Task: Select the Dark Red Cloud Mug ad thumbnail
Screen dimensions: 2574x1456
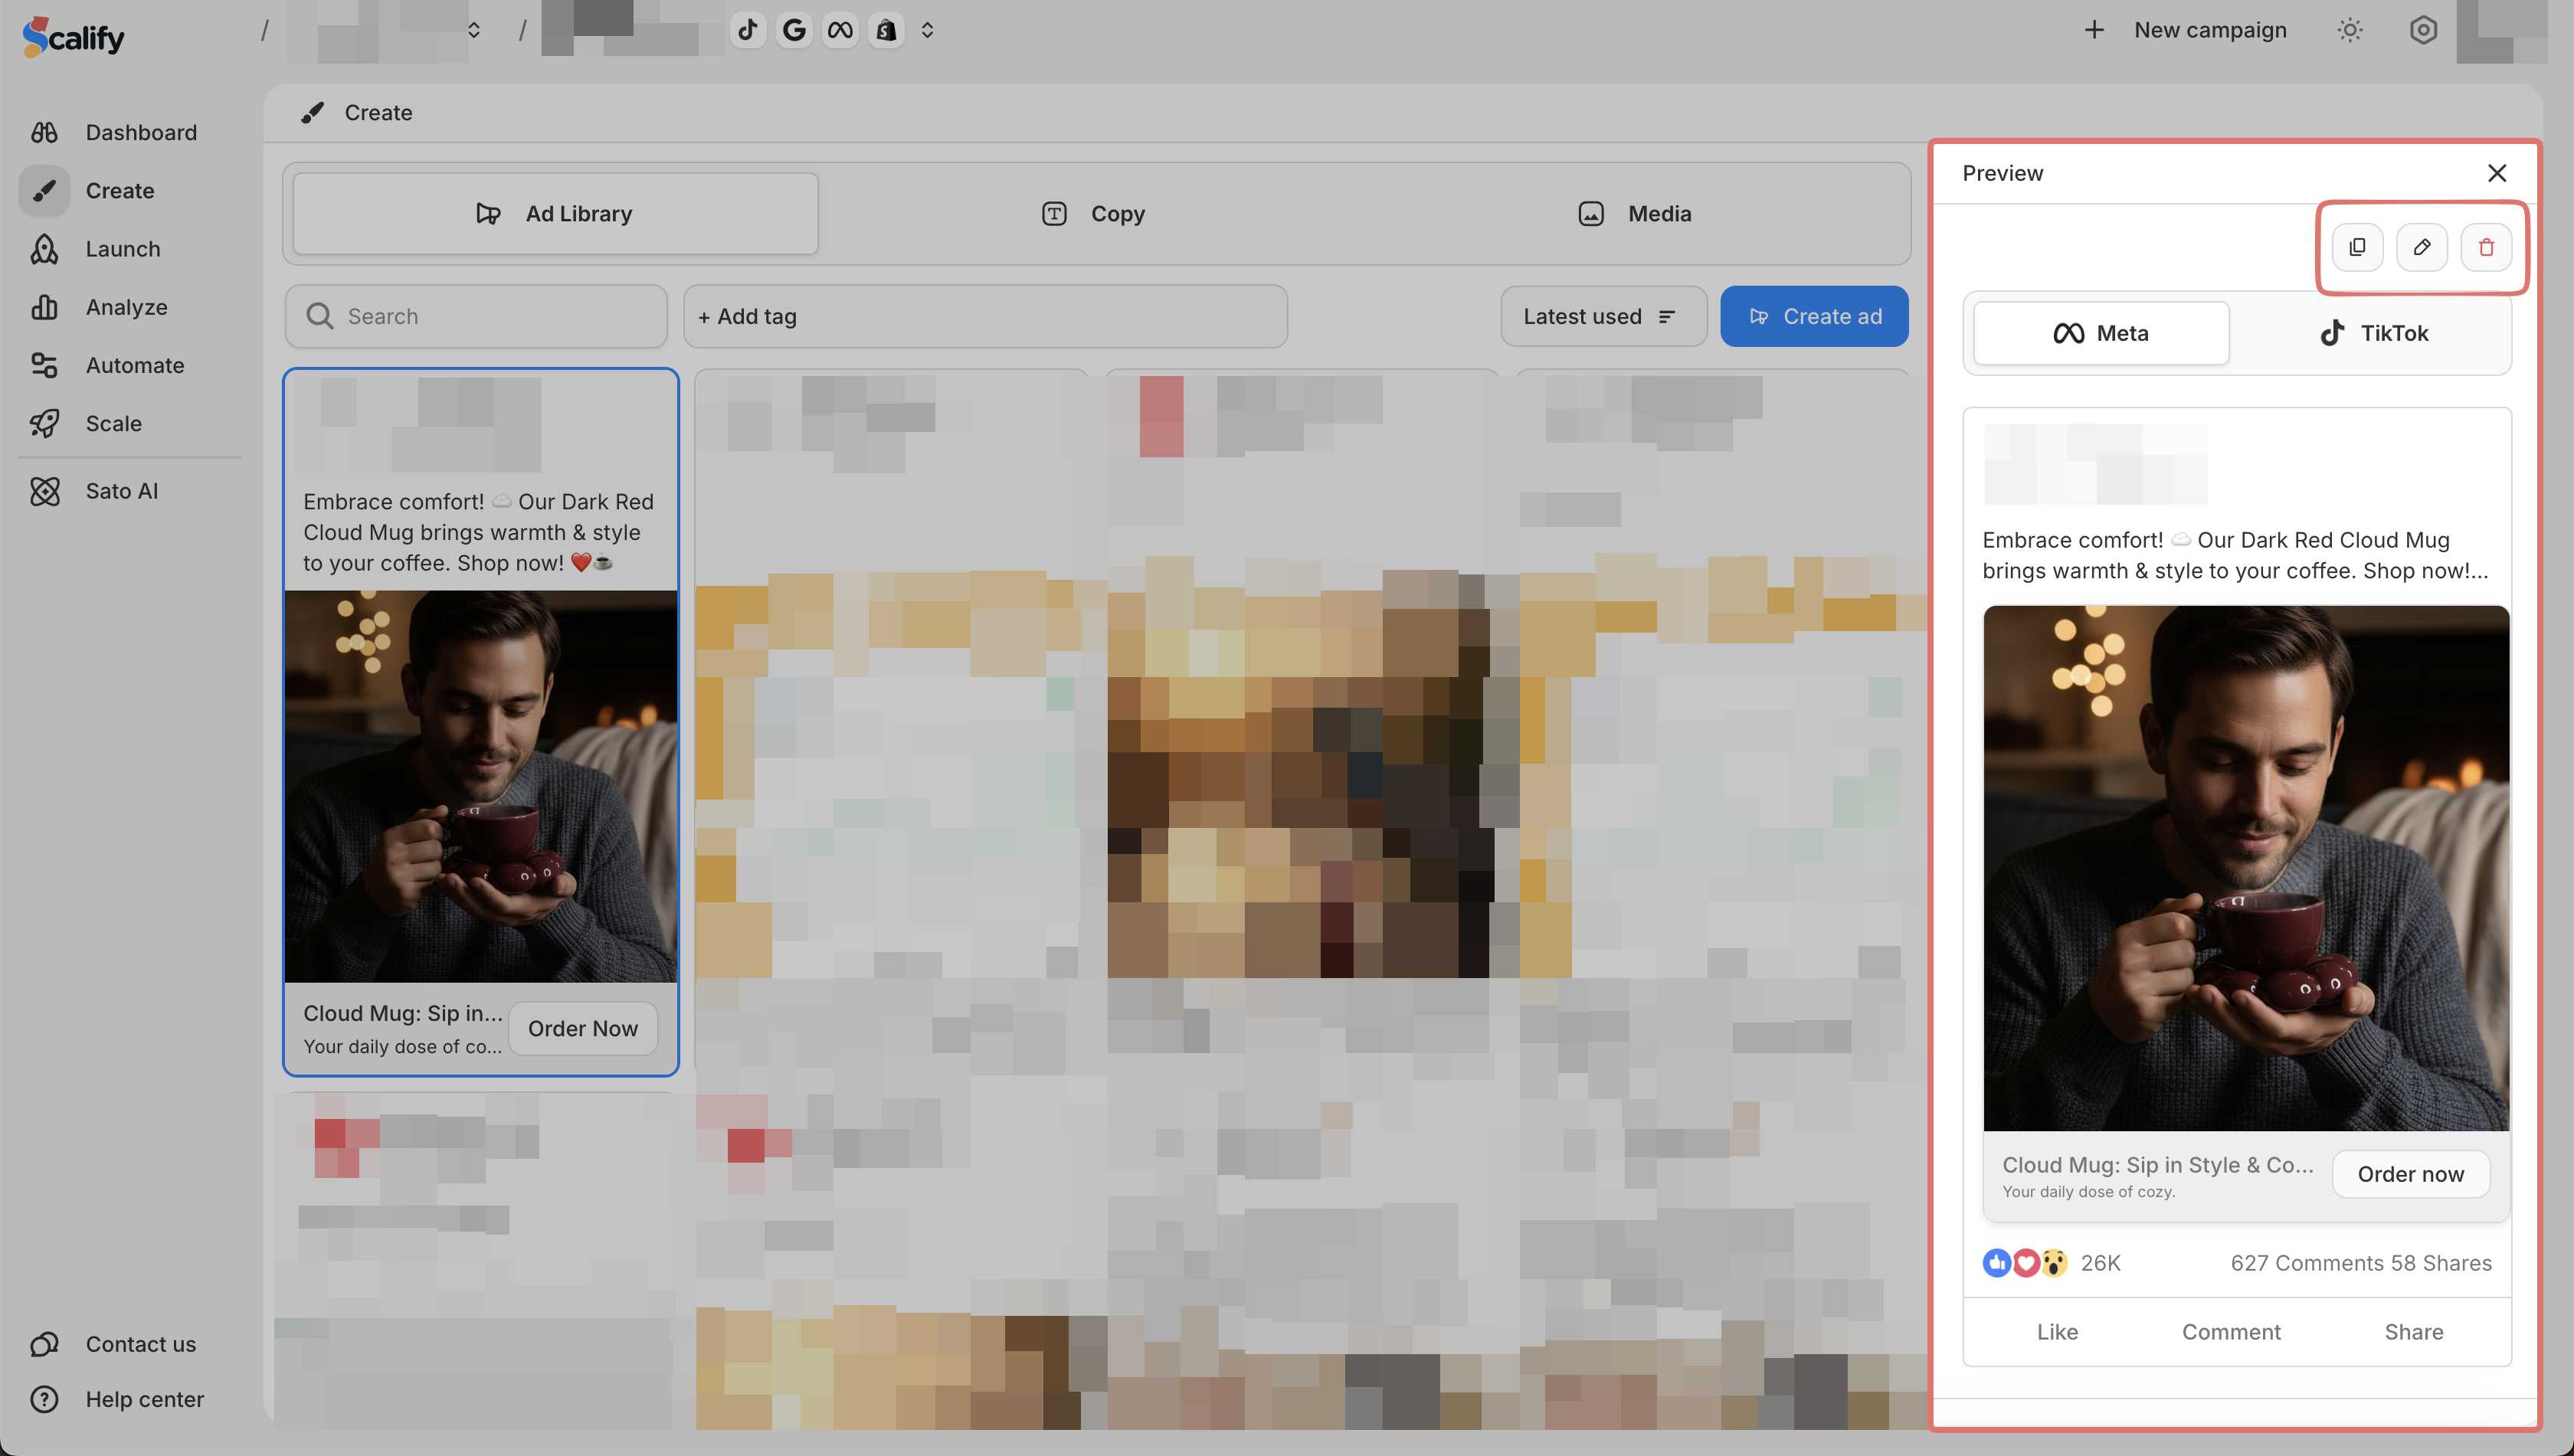Action: (481, 786)
